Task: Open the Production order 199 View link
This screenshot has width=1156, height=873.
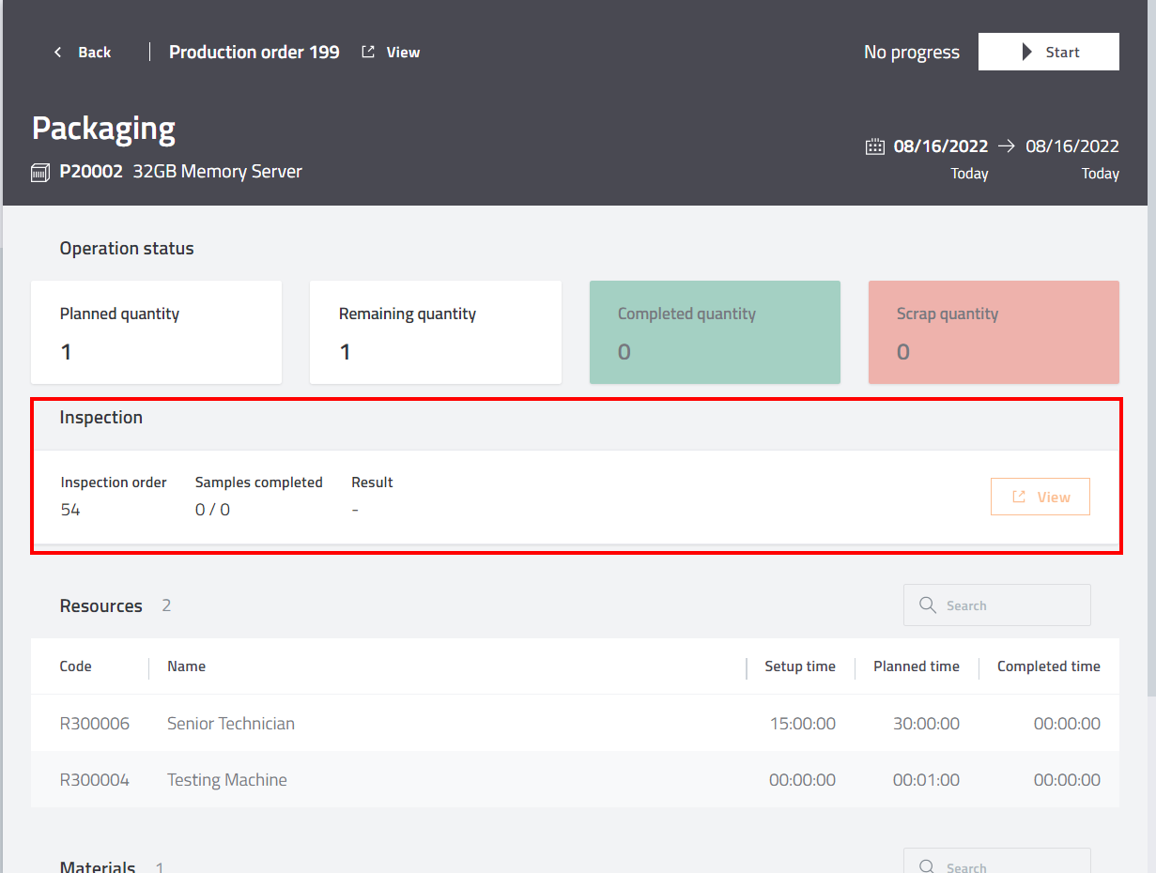Action: (403, 53)
